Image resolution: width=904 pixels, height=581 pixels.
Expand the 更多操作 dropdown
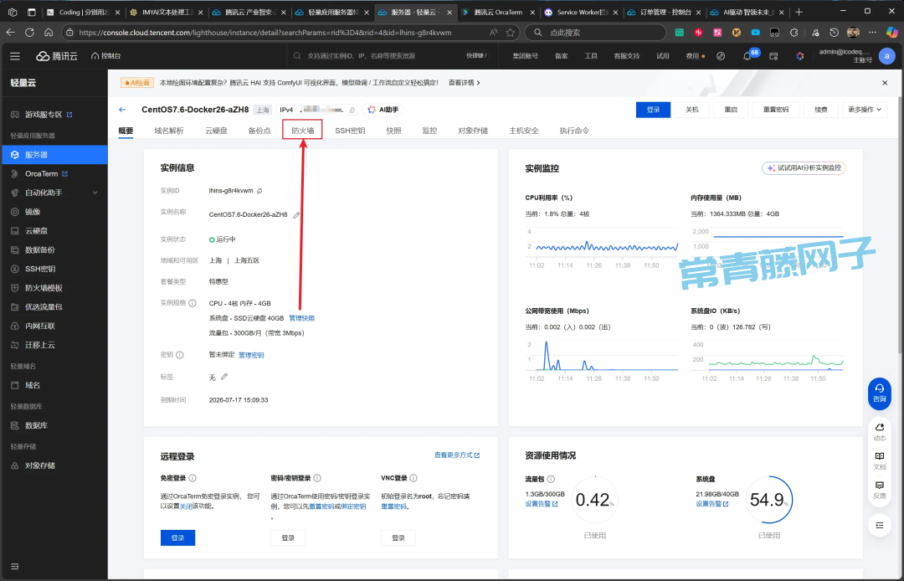865,110
